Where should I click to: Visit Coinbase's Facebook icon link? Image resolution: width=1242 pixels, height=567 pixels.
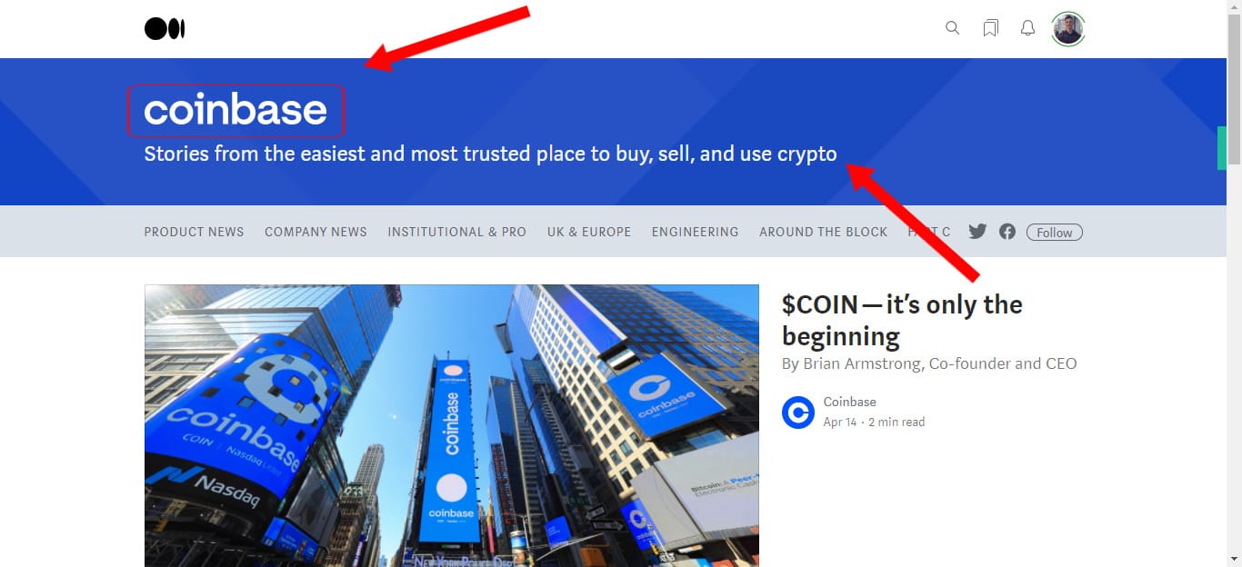1007,231
